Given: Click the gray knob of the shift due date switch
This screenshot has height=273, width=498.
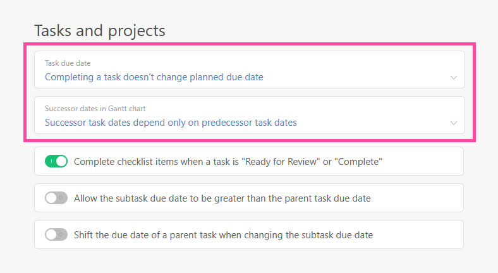Looking at the screenshot, I should [51, 234].
